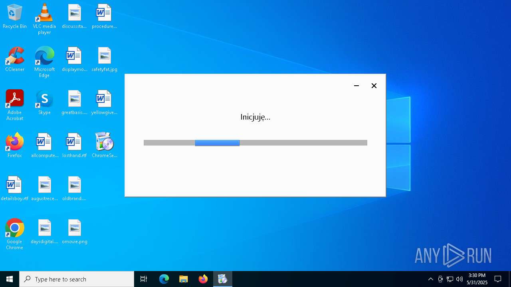Viewport: 511px width, 287px height.
Task: Select the augustrece... image file
Action: click(44, 189)
